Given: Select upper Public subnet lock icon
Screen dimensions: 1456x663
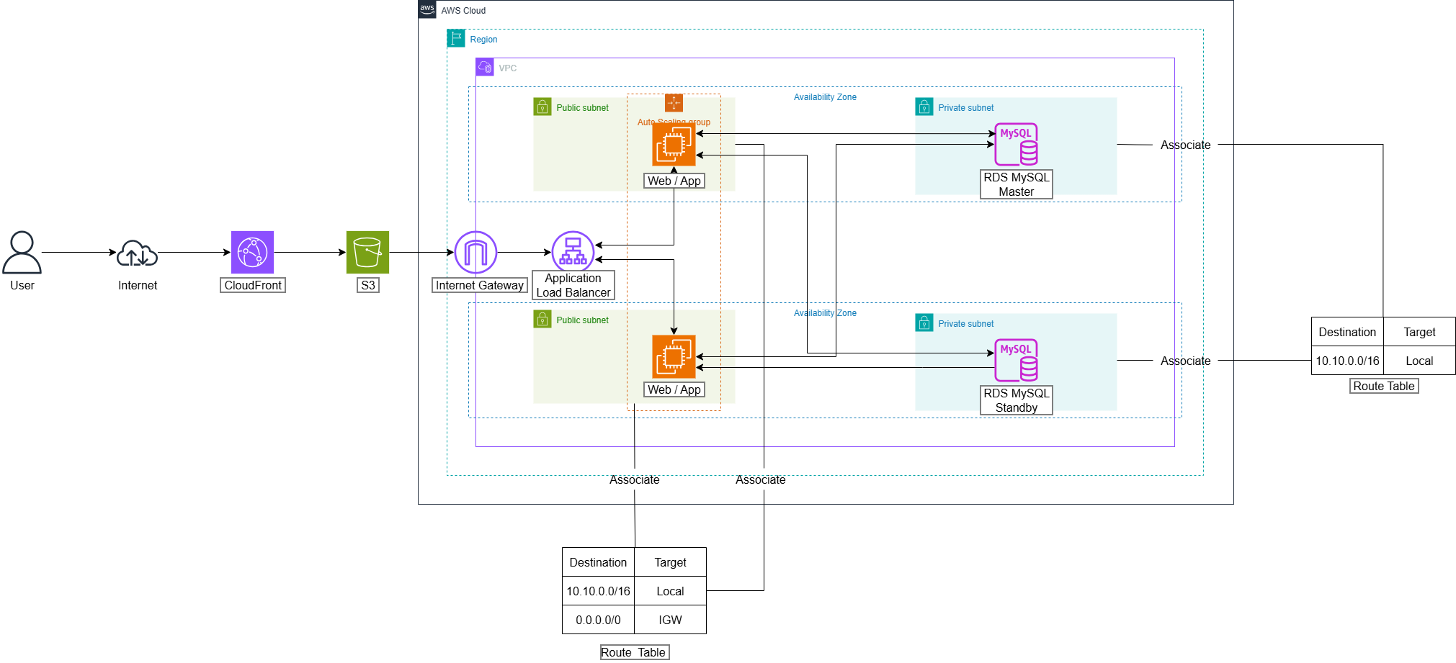Looking at the screenshot, I should 542,107.
